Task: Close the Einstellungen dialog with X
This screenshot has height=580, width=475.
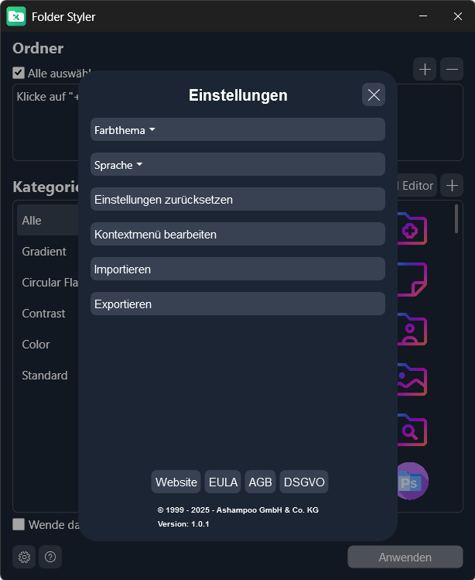Action: pyautogui.click(x=374, y=95)
